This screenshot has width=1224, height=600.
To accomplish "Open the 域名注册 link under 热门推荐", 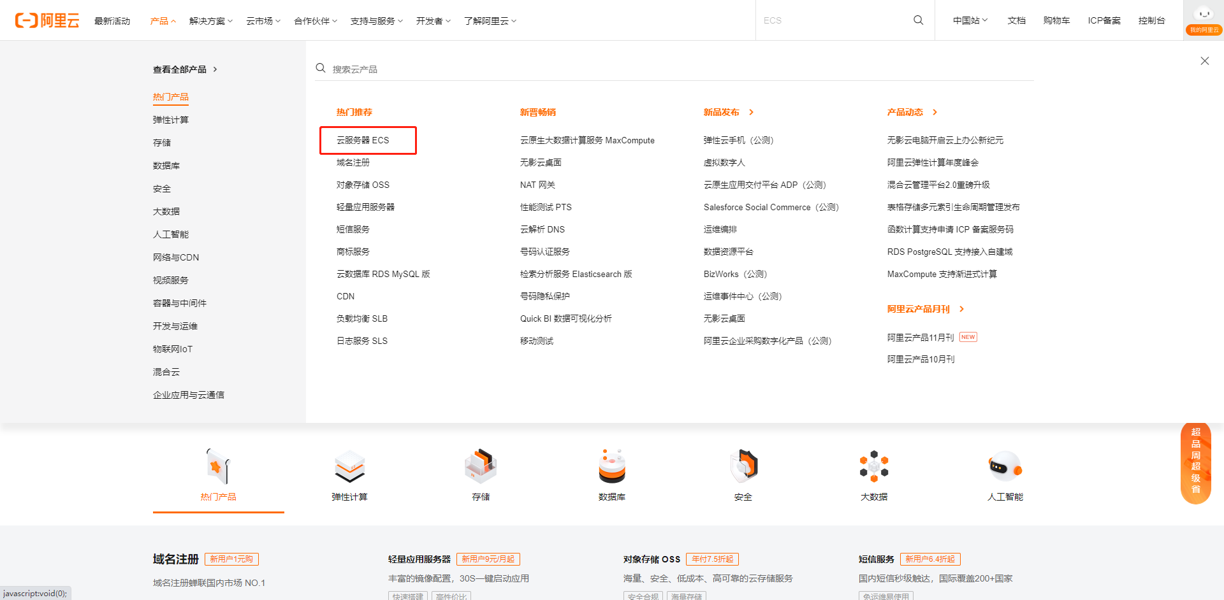I will 353,162.
